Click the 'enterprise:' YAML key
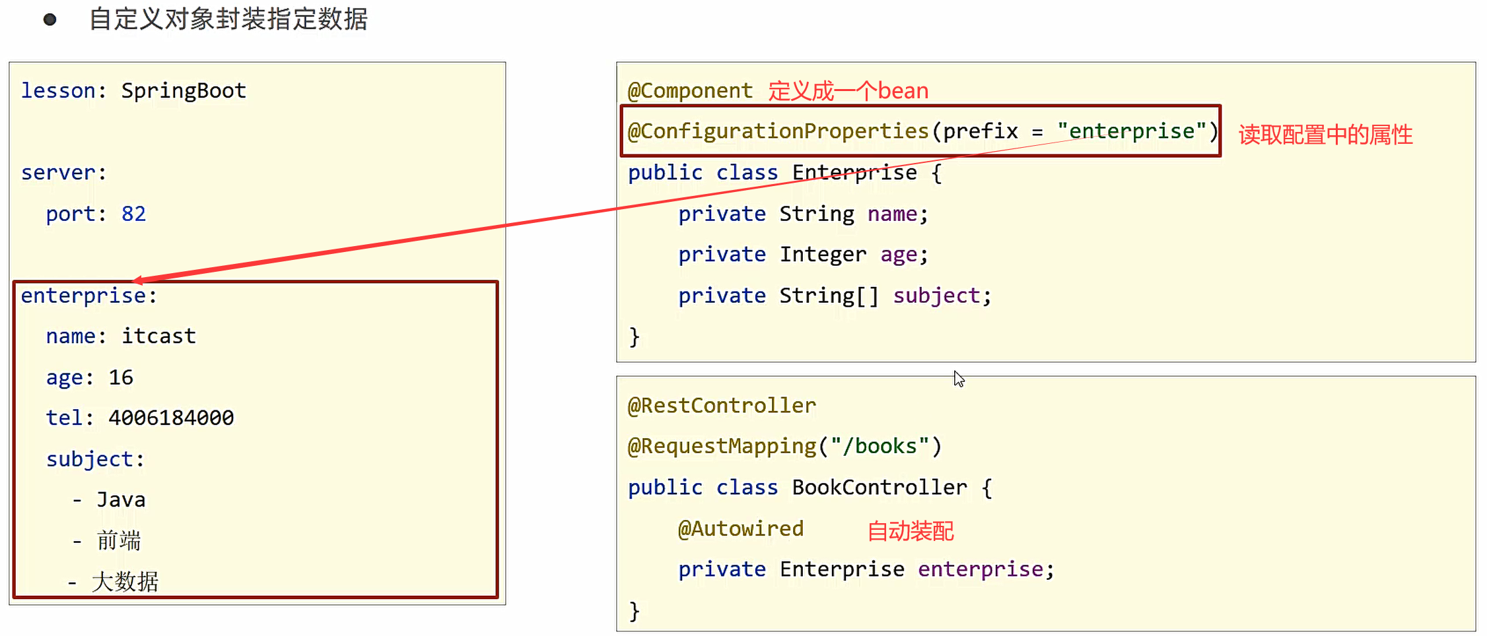 tap(89, 296)
